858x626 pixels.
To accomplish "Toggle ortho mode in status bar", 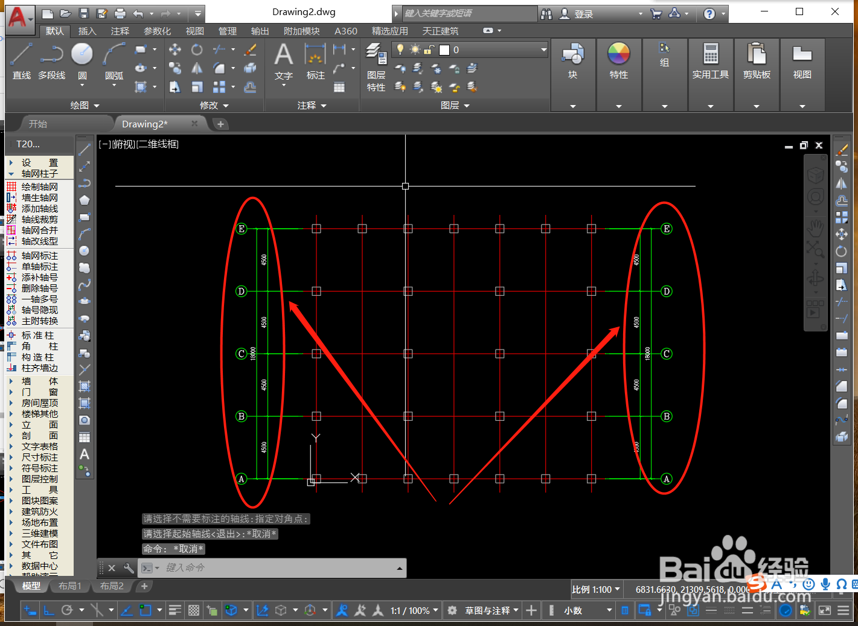I will 49,611.
